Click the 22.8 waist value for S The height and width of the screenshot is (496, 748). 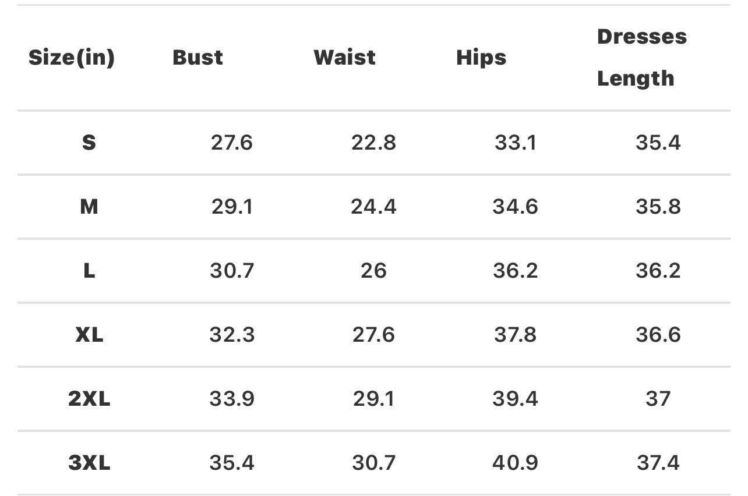click(373, 143)
